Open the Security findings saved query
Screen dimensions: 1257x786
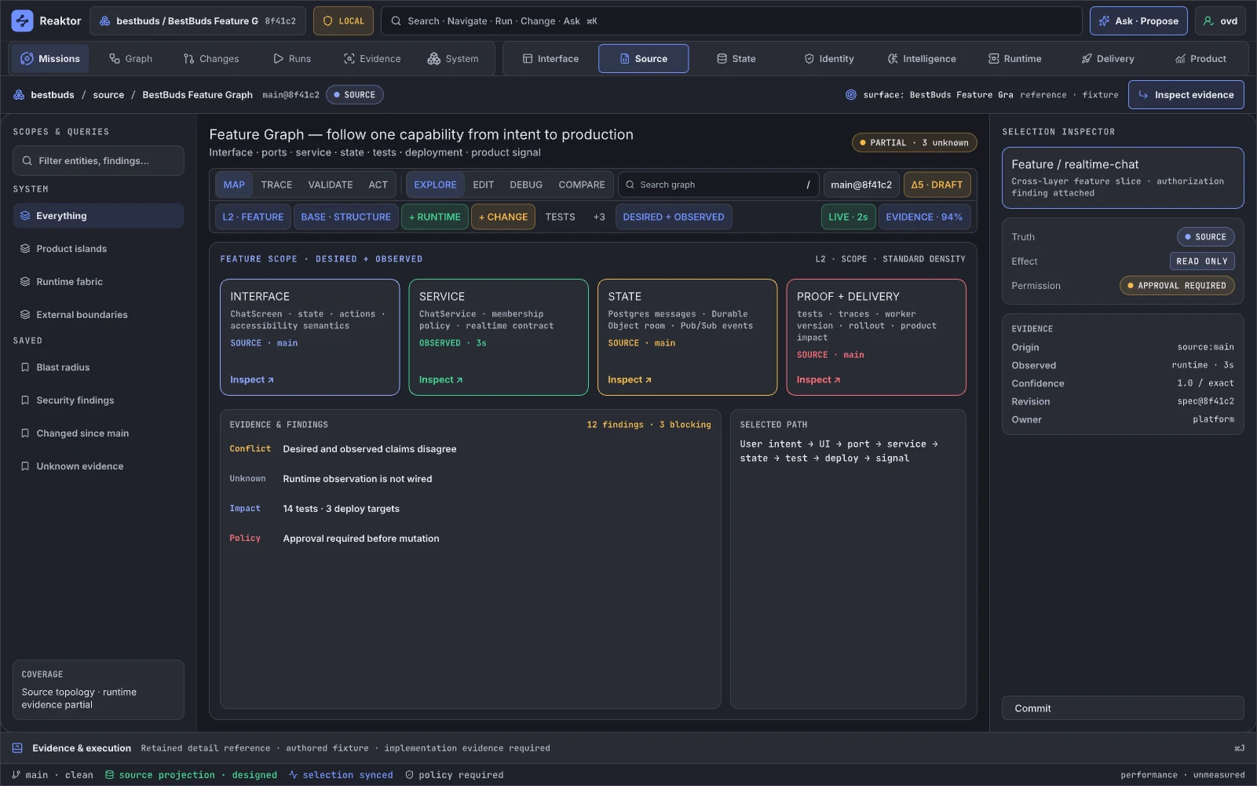click(98, 400)
